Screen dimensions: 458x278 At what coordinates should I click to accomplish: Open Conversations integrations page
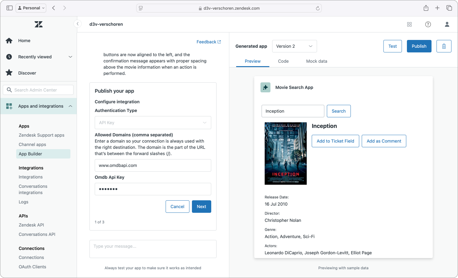33,189
